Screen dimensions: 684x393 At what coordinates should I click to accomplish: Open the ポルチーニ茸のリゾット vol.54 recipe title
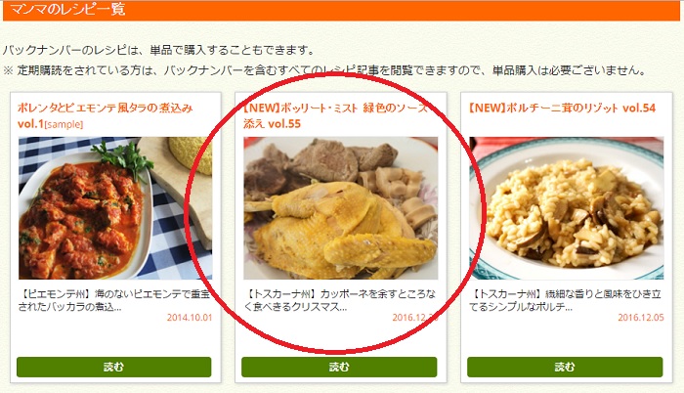tap(562, 108)
